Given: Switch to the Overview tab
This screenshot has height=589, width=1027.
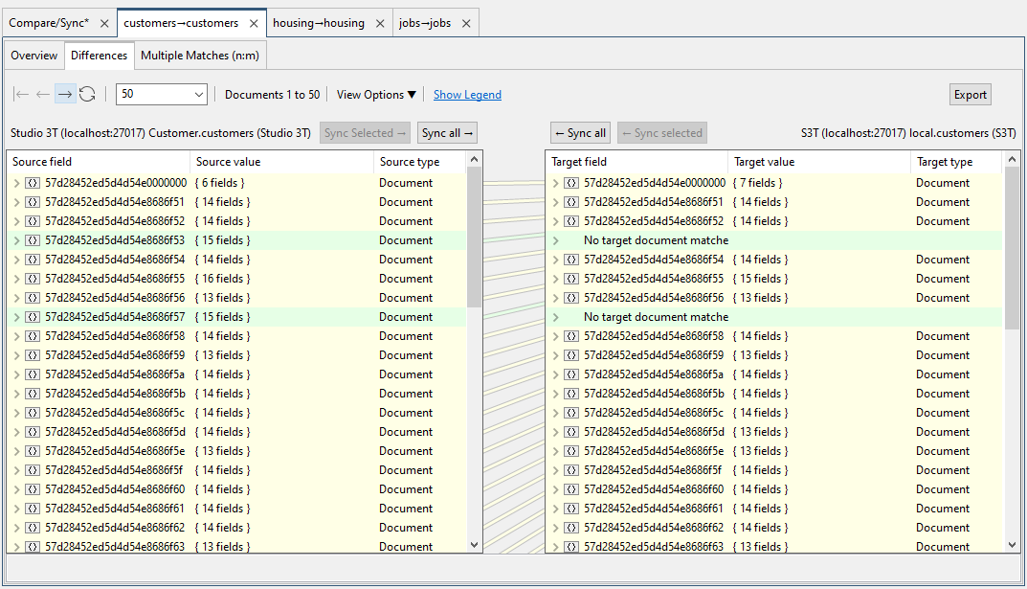Looking at the screenshot, I should [x=33, y=56].
